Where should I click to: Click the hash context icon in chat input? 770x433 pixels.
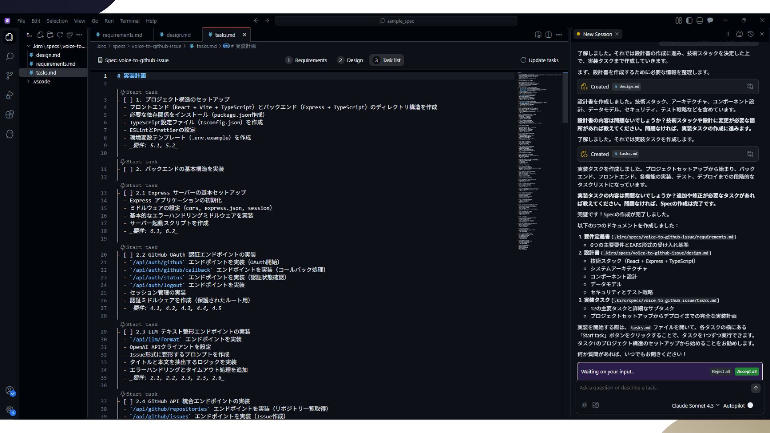[x=584, y=405]
